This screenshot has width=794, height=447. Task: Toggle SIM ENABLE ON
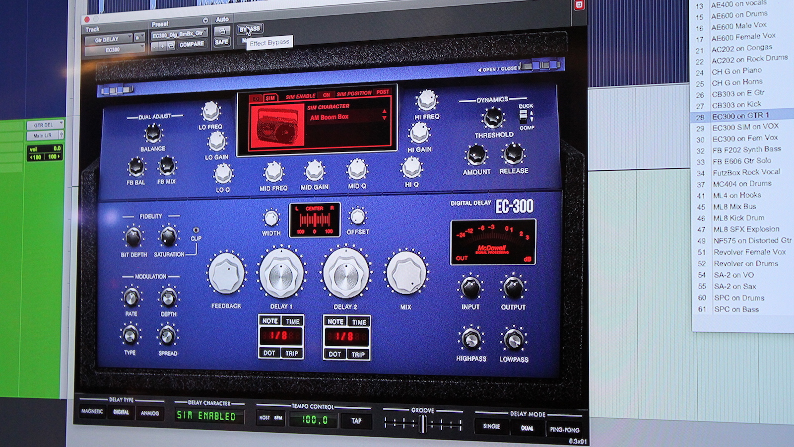click(x=326, y=94)
